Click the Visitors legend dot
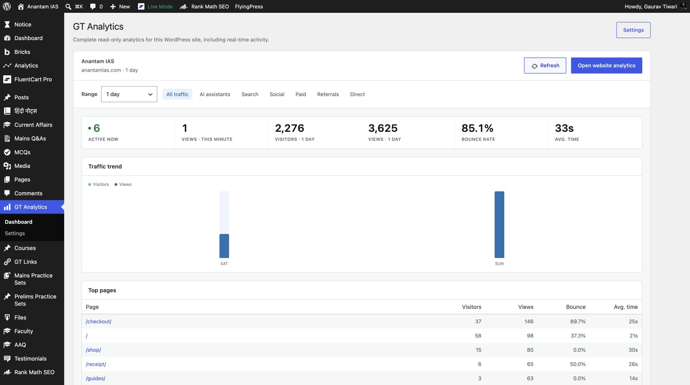Viewport: 690px width, 385px height. (89, 185)
